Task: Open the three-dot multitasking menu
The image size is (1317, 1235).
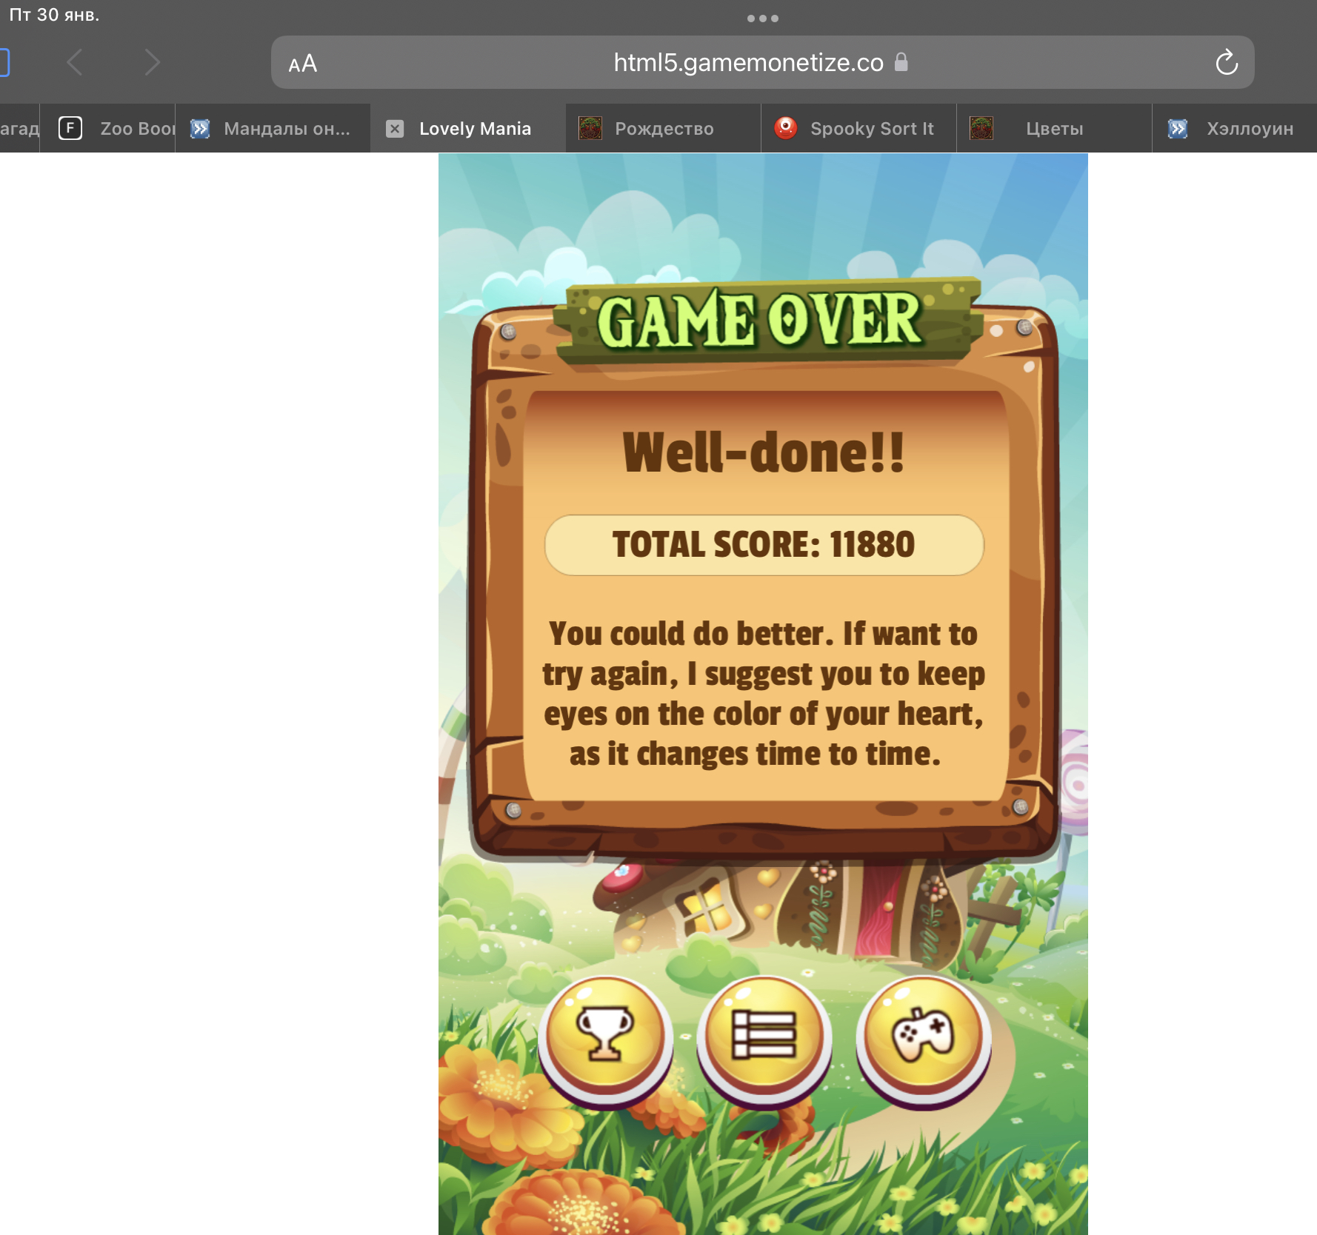Action: [x=763, y=19]
